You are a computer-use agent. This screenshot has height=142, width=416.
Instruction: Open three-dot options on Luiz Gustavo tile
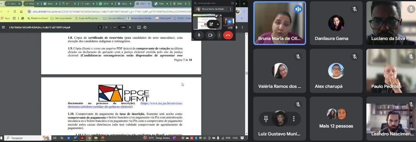(x=294, y=119)
